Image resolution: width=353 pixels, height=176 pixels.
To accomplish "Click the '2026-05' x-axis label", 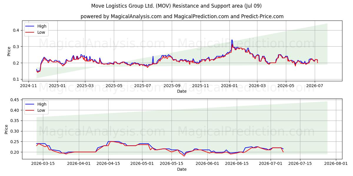I will tap(286, 86).
